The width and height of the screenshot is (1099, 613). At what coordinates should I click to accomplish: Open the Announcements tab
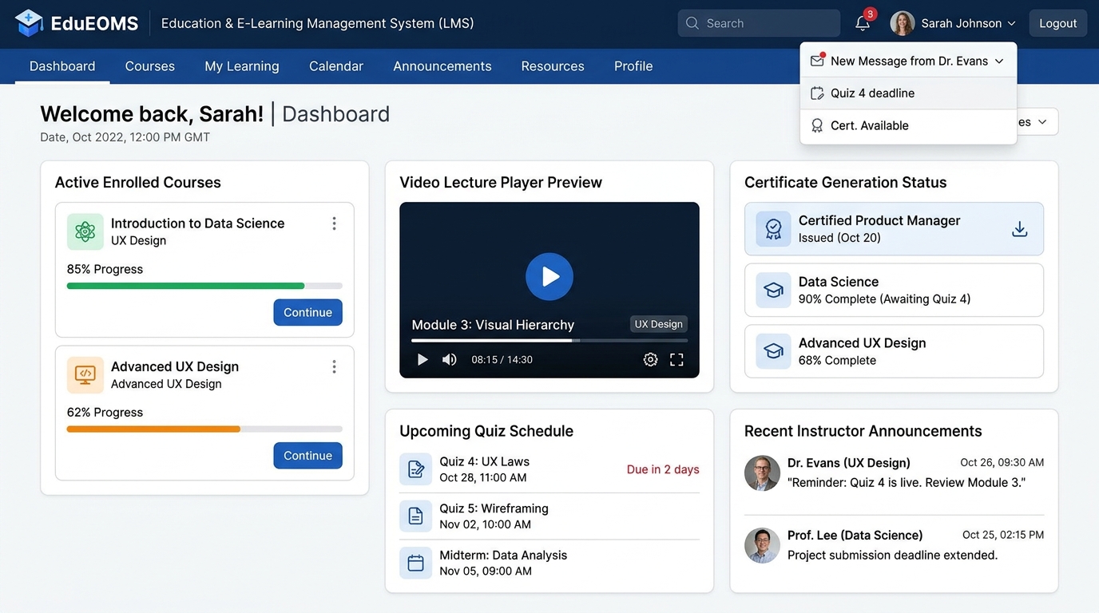pyautogui.click(x=442, y=66)
